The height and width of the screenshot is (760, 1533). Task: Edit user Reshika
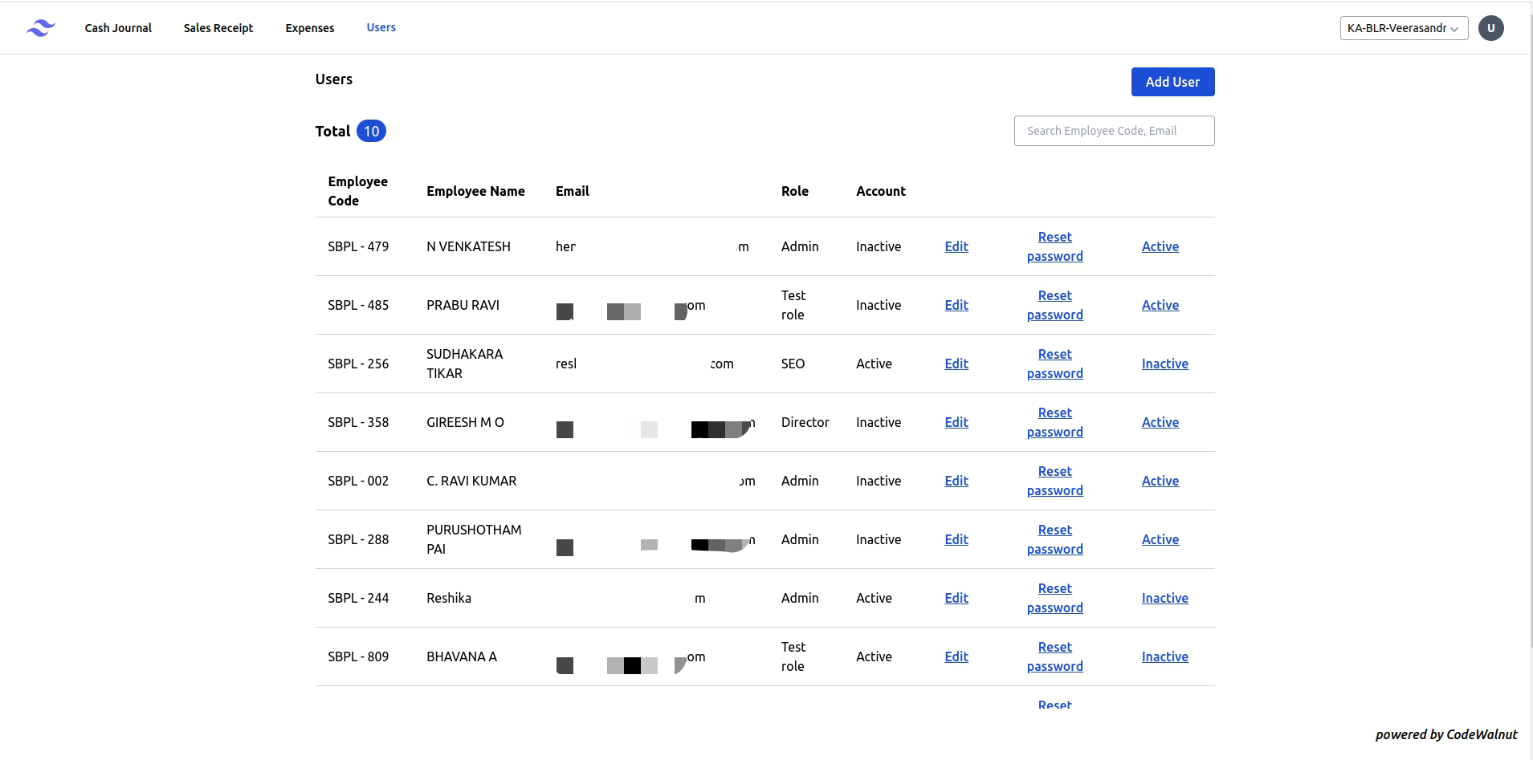(x=956, y=598)
